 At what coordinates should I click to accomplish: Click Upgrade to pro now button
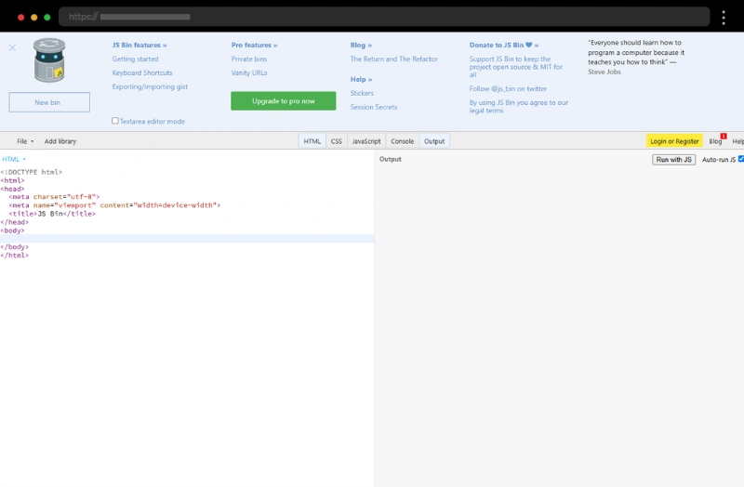point(284,101)
